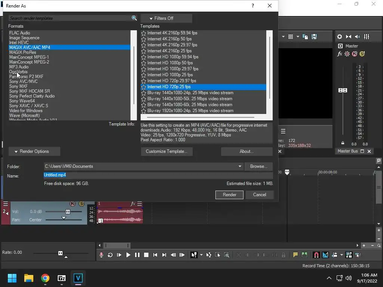Toggle Auto Ripple
The image size is (383, 287).
(x=334, y=255)
